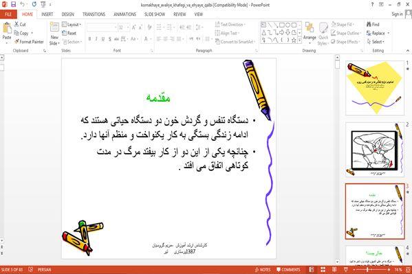412x274 pixels.
Task: Click the Reset slide button
Action: coord(69,33)
